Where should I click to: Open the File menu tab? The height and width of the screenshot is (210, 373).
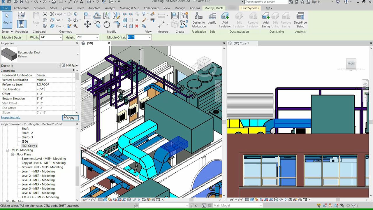point(6,8)
